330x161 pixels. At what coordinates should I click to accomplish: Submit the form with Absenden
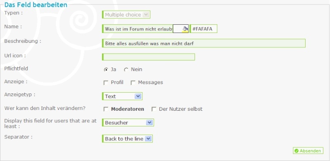point(308,151)
